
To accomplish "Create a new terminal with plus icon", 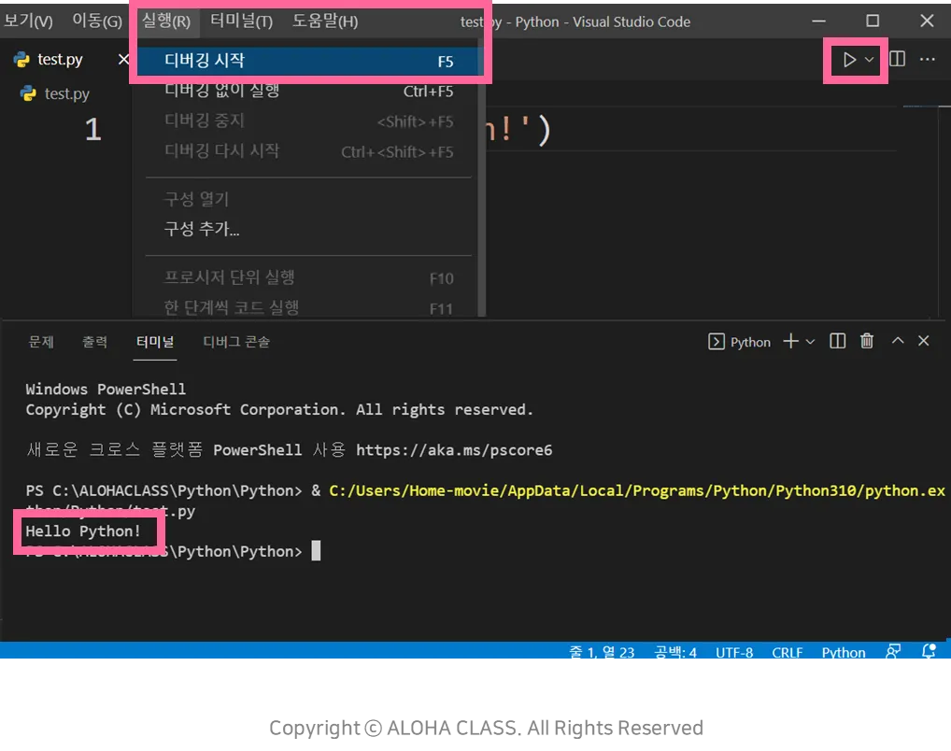I will (790, 341).
